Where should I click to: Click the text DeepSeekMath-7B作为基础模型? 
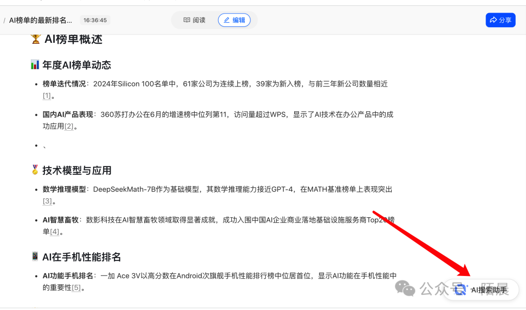pos(146,189)
